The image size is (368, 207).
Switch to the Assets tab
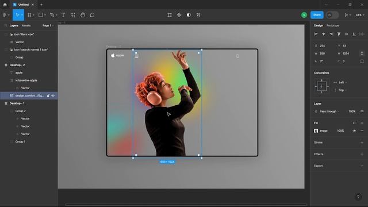[26, 25]
